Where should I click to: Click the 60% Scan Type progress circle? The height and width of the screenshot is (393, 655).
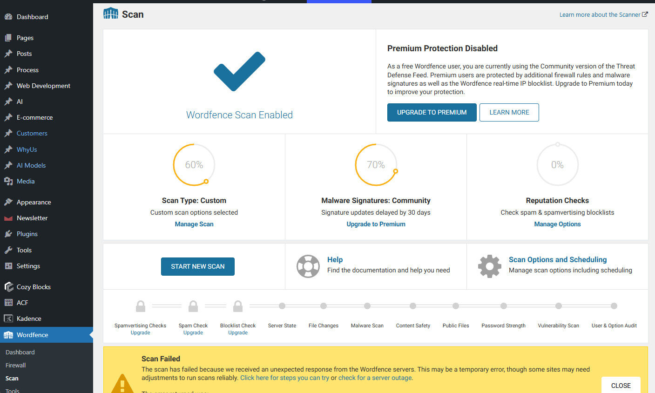[194, 165]
